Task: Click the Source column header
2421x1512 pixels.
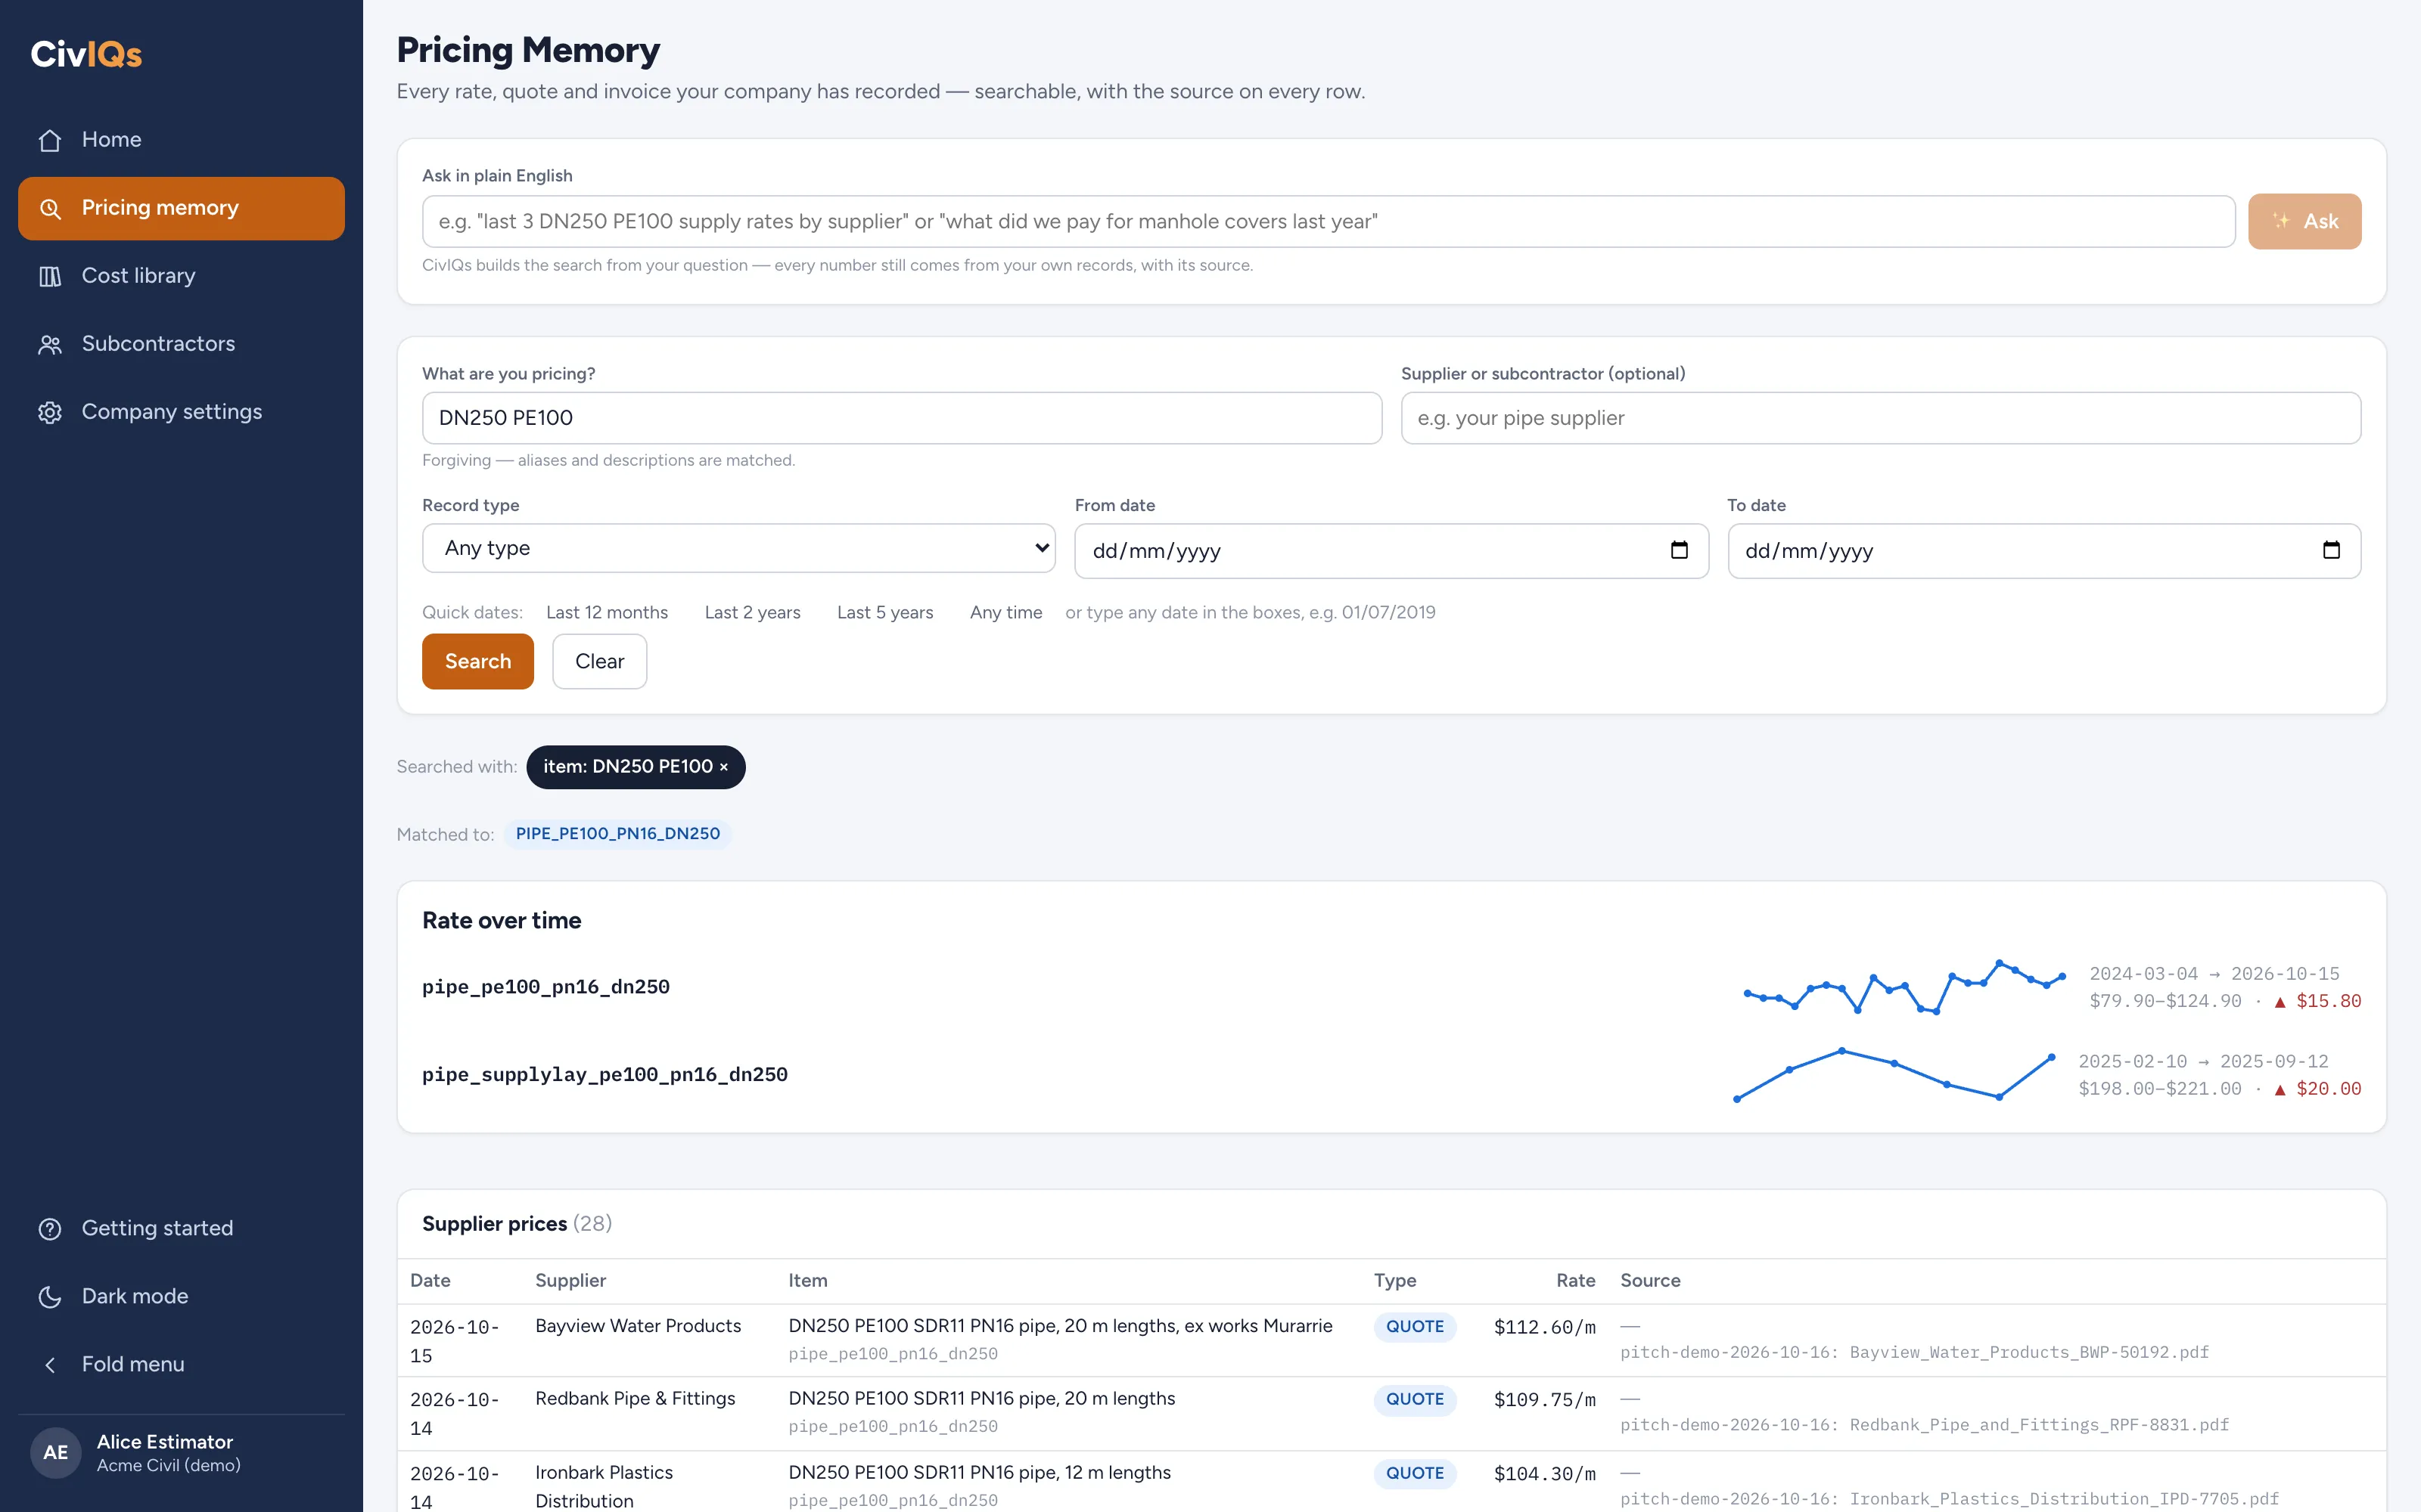Action: pos(1649,1281)
